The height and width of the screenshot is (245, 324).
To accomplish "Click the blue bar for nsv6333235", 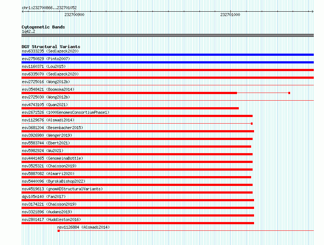I will click(167, 55).
